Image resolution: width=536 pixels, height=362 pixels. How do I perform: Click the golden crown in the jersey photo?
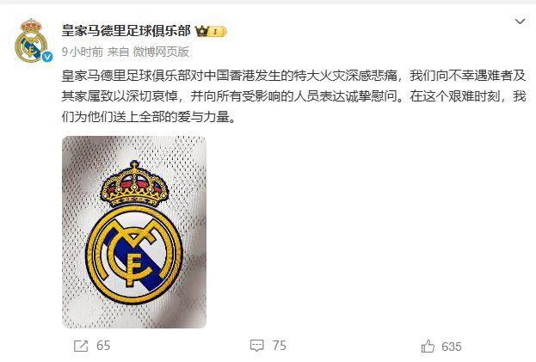(134, 184)
